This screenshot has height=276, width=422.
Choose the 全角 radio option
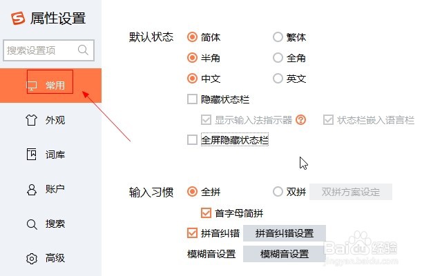click(x=278, y=58)
